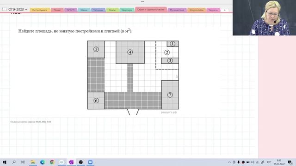Switch to the Печки section tab
Viewport: 296px width, 166px height.
(x=57, y=10)
